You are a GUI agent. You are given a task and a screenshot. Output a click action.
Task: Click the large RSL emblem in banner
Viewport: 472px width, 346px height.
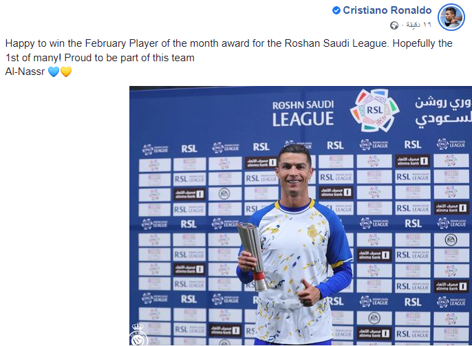374,110
